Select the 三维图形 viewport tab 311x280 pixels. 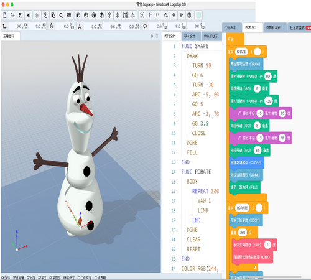[x=10, y=36]
